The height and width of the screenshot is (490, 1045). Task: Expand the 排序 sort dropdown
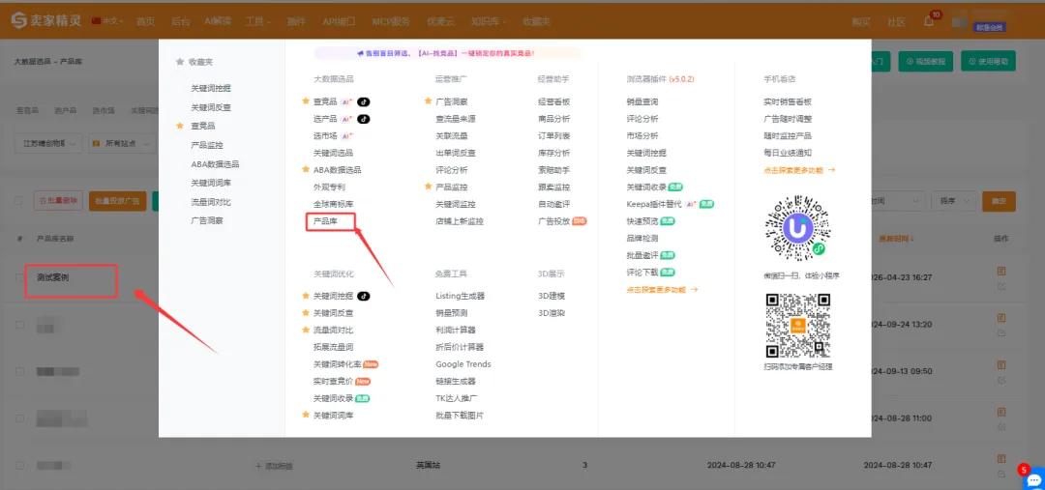pos(953,201)
